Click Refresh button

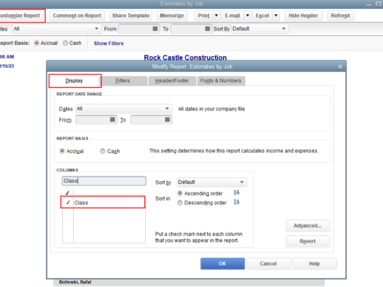coord(340,16)
